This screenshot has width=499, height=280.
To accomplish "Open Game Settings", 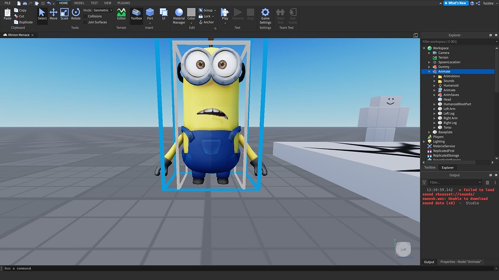I will 265,15.
